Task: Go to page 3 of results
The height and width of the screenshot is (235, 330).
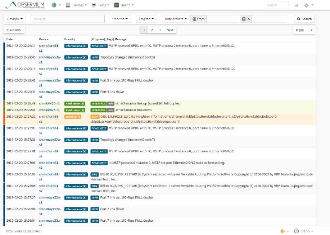Action: tap(160, 30)
